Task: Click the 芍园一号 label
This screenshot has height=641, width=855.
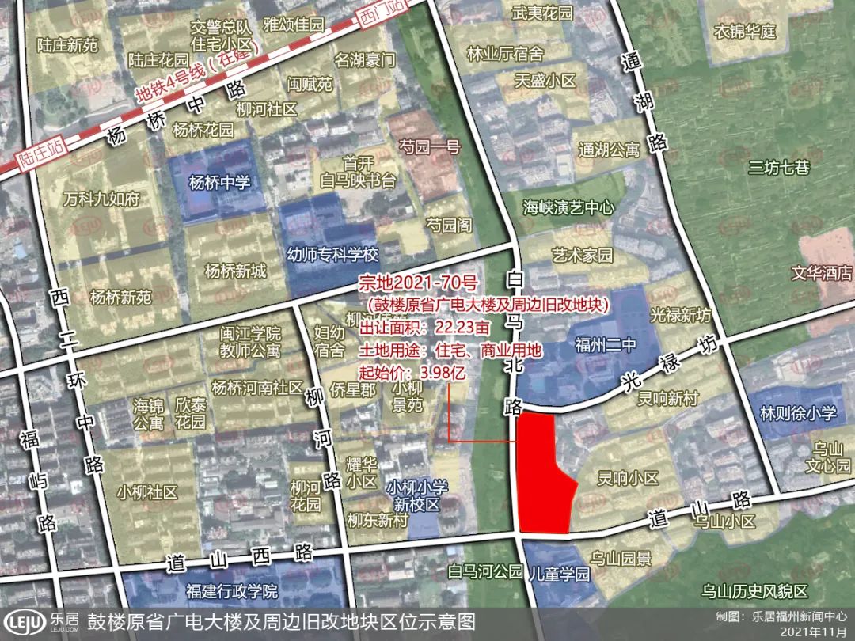Action: click(x=430, y=146)
